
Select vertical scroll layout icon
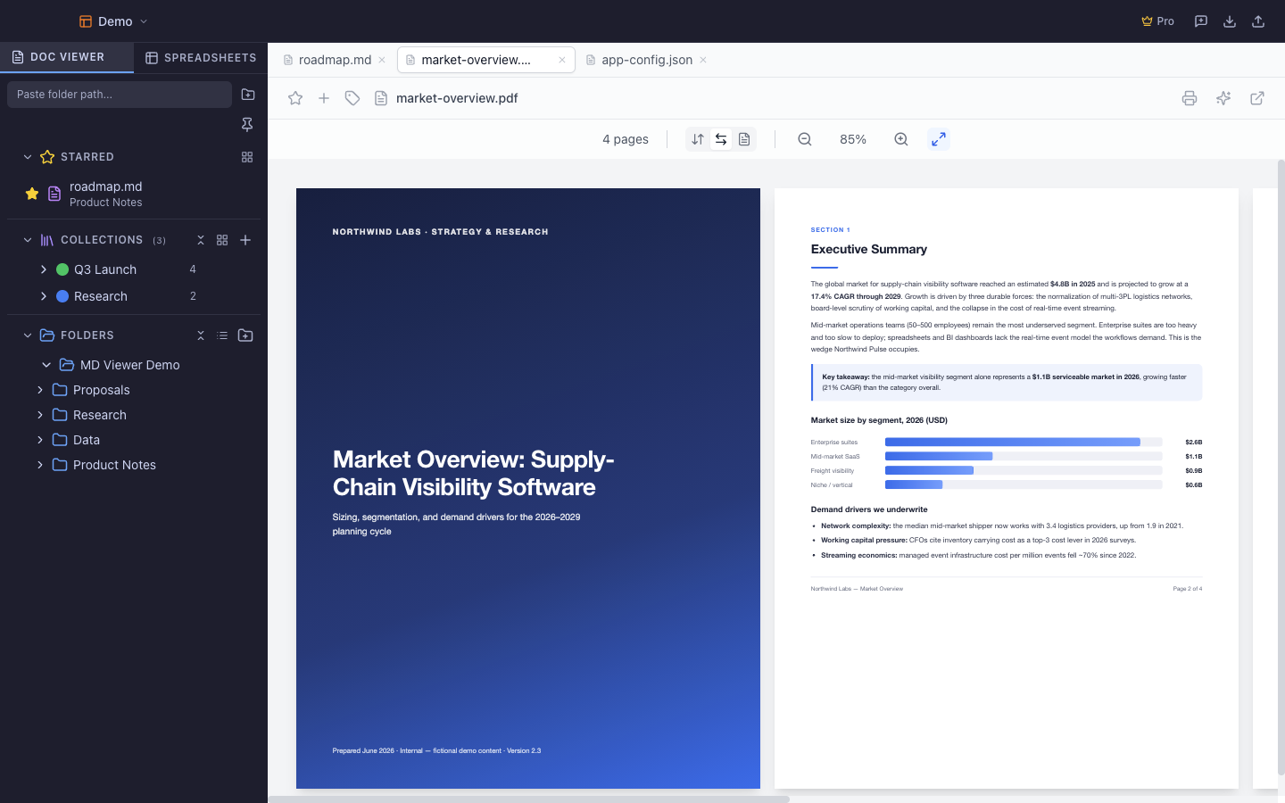[698, 139]
